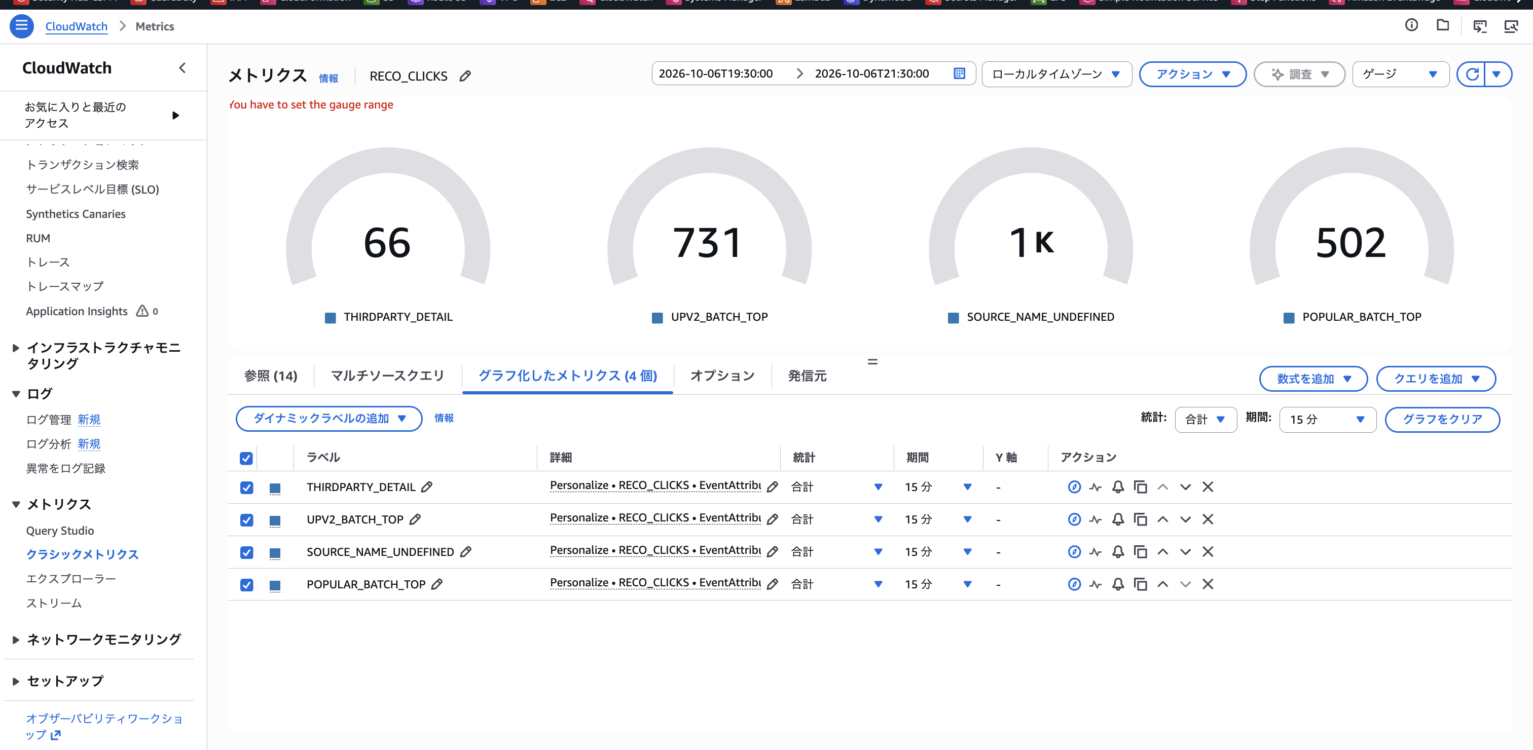This screenshot has height=750, width=1533.
Task: Create alarm bell for THIRDPARTY_DETAIL row
Action: 1118,487
